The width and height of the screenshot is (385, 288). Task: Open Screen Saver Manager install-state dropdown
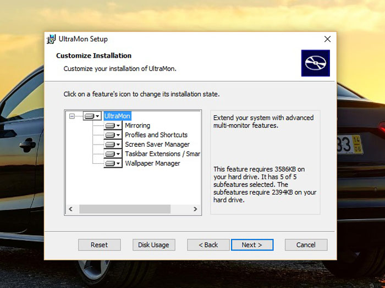click(x=113, y=145)
